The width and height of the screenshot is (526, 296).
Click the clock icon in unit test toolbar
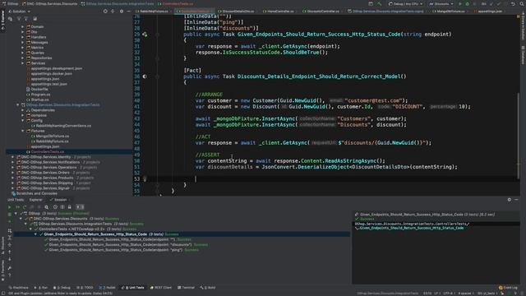(55, 207)
